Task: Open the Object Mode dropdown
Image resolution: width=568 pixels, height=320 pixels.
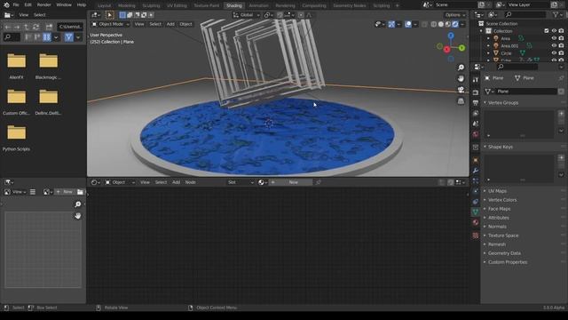Action: click(110, 24)
